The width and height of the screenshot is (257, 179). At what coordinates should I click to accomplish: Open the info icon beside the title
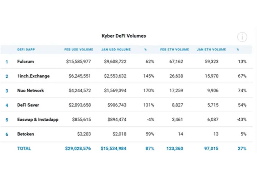(x=242, y=37)
